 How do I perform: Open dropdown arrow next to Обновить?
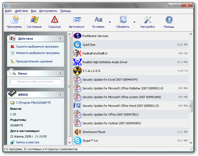[x=134, y=22]
